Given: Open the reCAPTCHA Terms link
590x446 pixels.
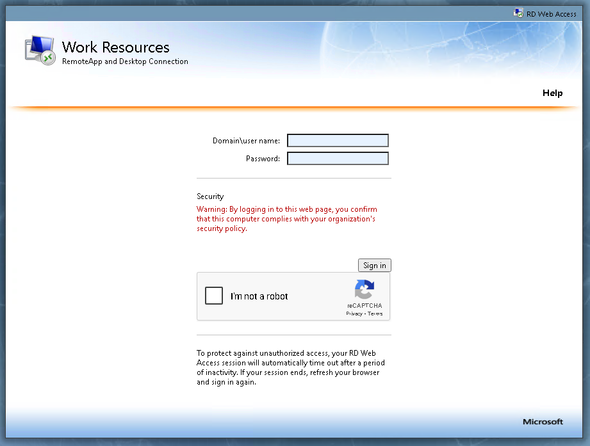Looking at the screenshot, I should (x=375, y=314).
